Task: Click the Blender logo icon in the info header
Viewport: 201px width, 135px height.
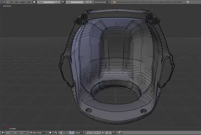Action: tap(114, 2)
